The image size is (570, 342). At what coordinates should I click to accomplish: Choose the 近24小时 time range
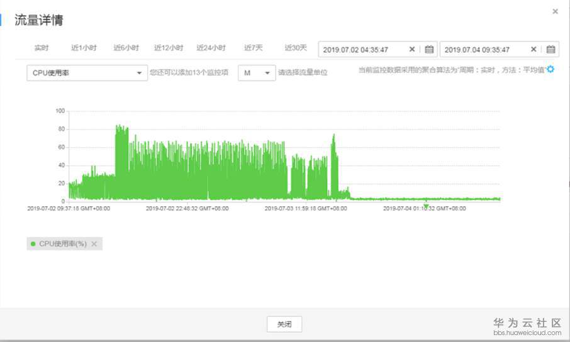(x=211, y=48)
